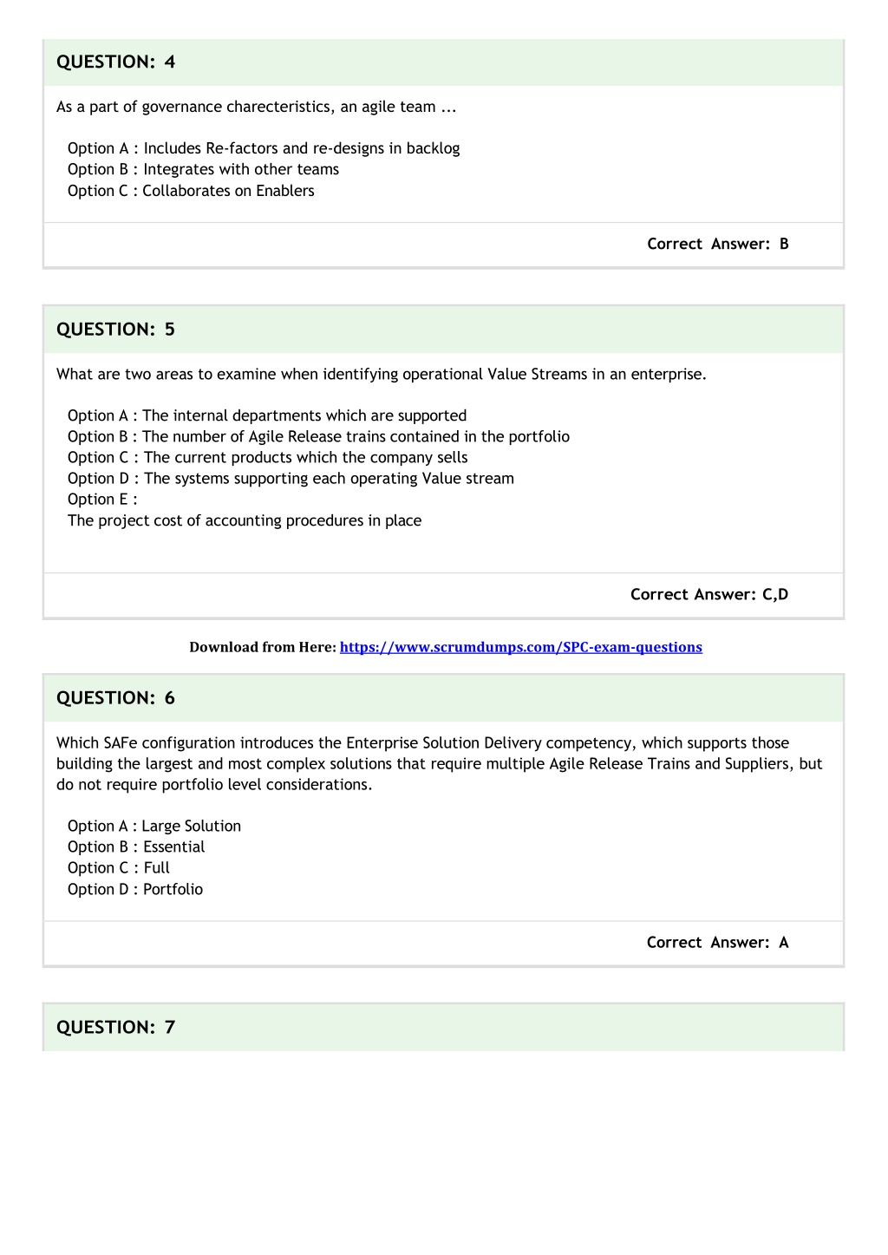
Task: Select Option D systems supporting operating Value stream
Action: point(291,478)
